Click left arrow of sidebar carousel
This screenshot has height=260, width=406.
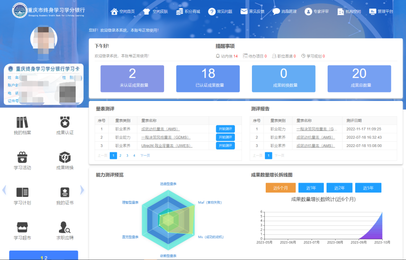pos(4,190)
